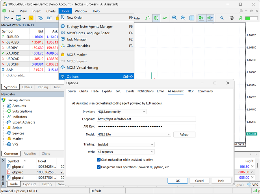Screen dimensions: 260x194
Task: Click the yellow dollar trading icon
Action: click(x=31, y=18)
